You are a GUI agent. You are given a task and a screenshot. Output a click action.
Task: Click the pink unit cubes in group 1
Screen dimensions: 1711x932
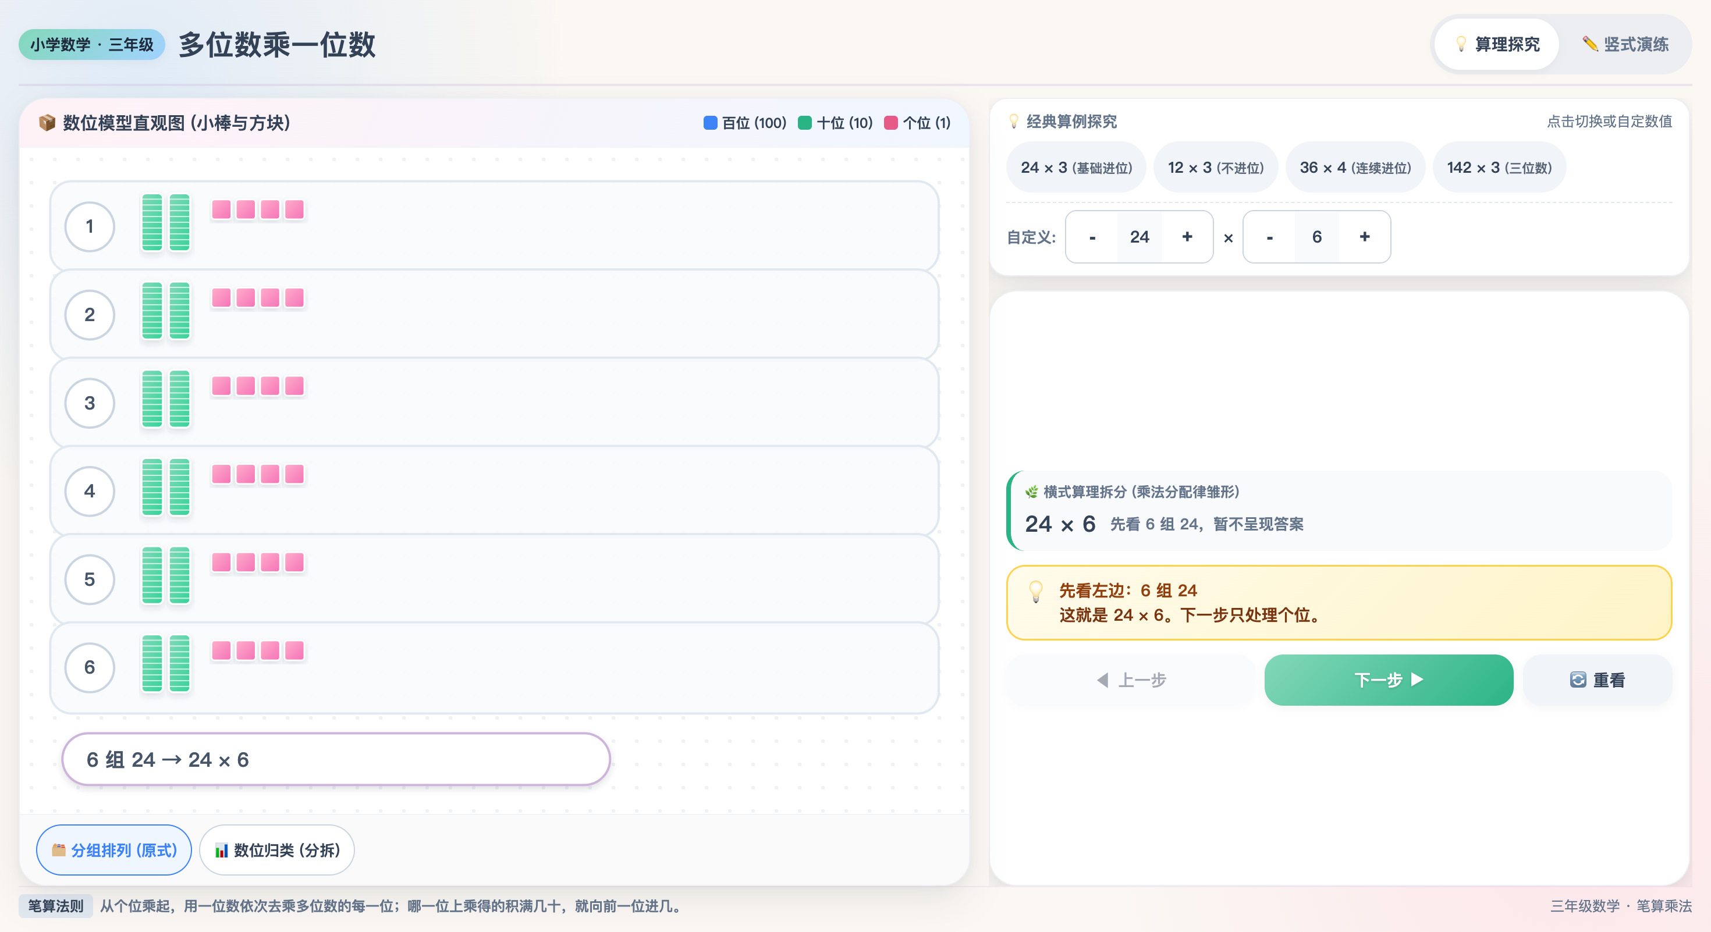pyautogui.click(x=258, y=210)
